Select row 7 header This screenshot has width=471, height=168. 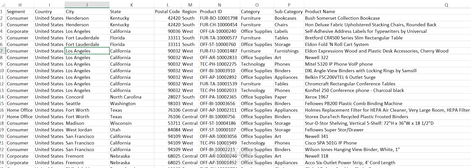click(2, 51)
